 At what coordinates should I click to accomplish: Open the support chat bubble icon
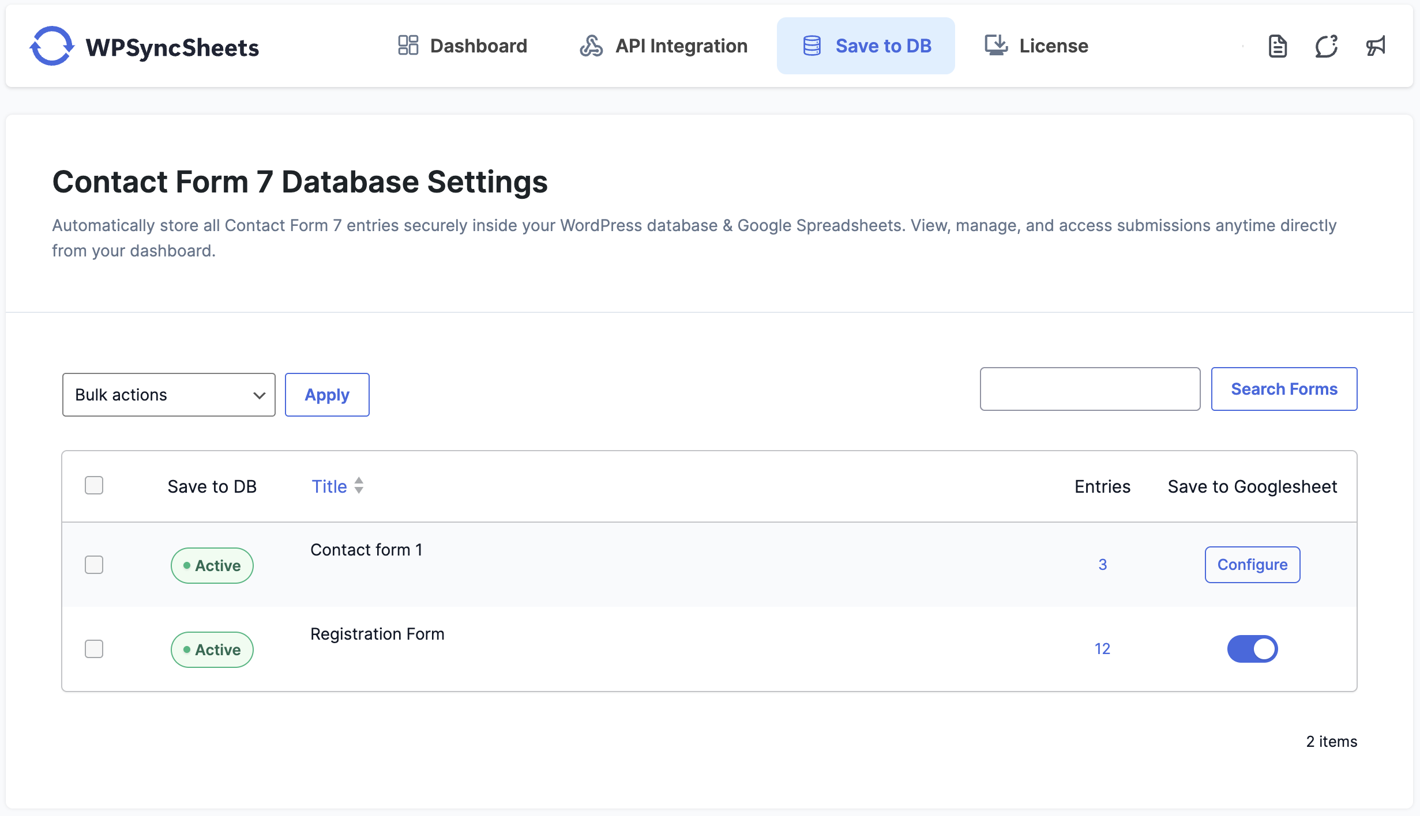[1327, 46]
